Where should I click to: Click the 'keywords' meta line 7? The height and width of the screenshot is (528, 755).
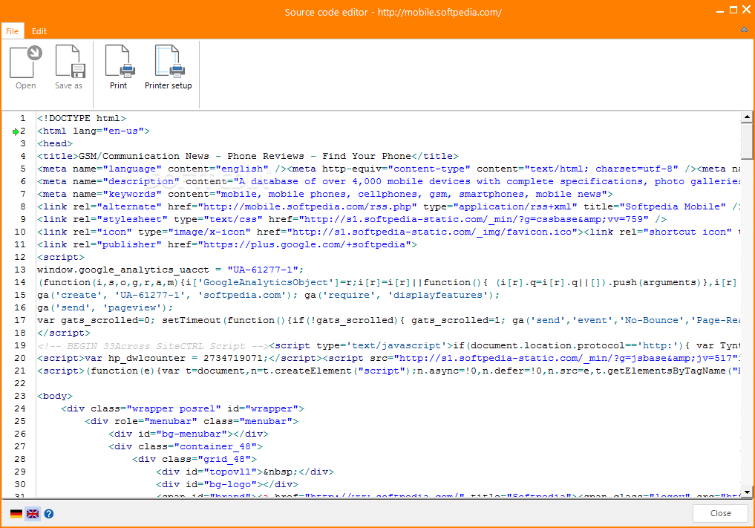tap(325, 194)
